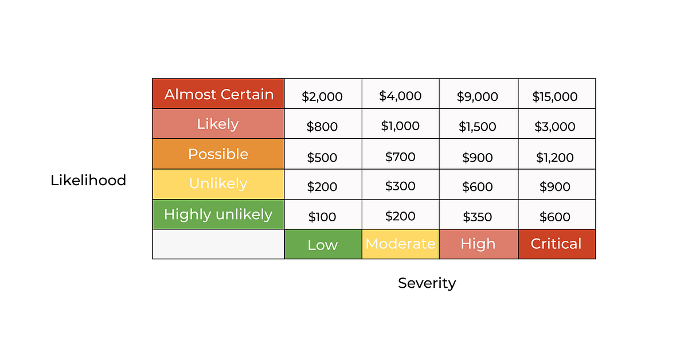Click the $1,500 cell in Likely row

coord(479,124)
